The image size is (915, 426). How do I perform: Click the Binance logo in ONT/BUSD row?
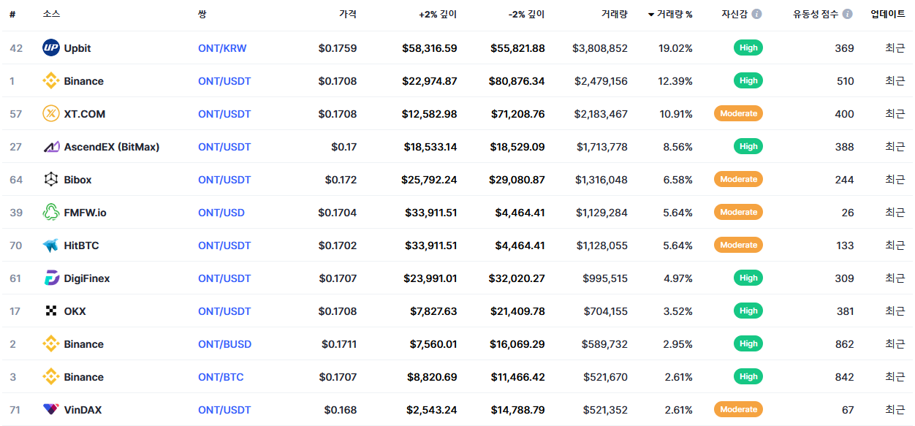click(51, 344)
